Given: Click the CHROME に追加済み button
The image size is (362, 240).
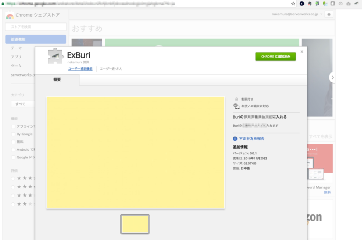Looking at the screenshot, I should click(x=276, y=56).
